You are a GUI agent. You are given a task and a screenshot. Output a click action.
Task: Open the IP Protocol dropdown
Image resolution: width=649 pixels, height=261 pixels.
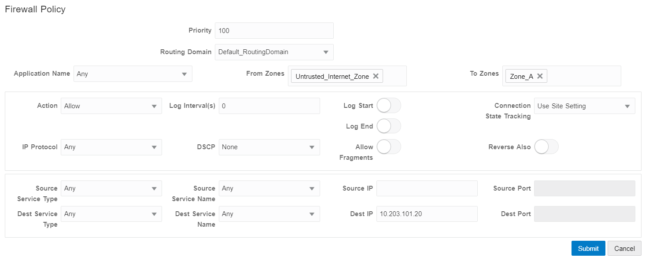pyautogui.click(x=111, y=147)
